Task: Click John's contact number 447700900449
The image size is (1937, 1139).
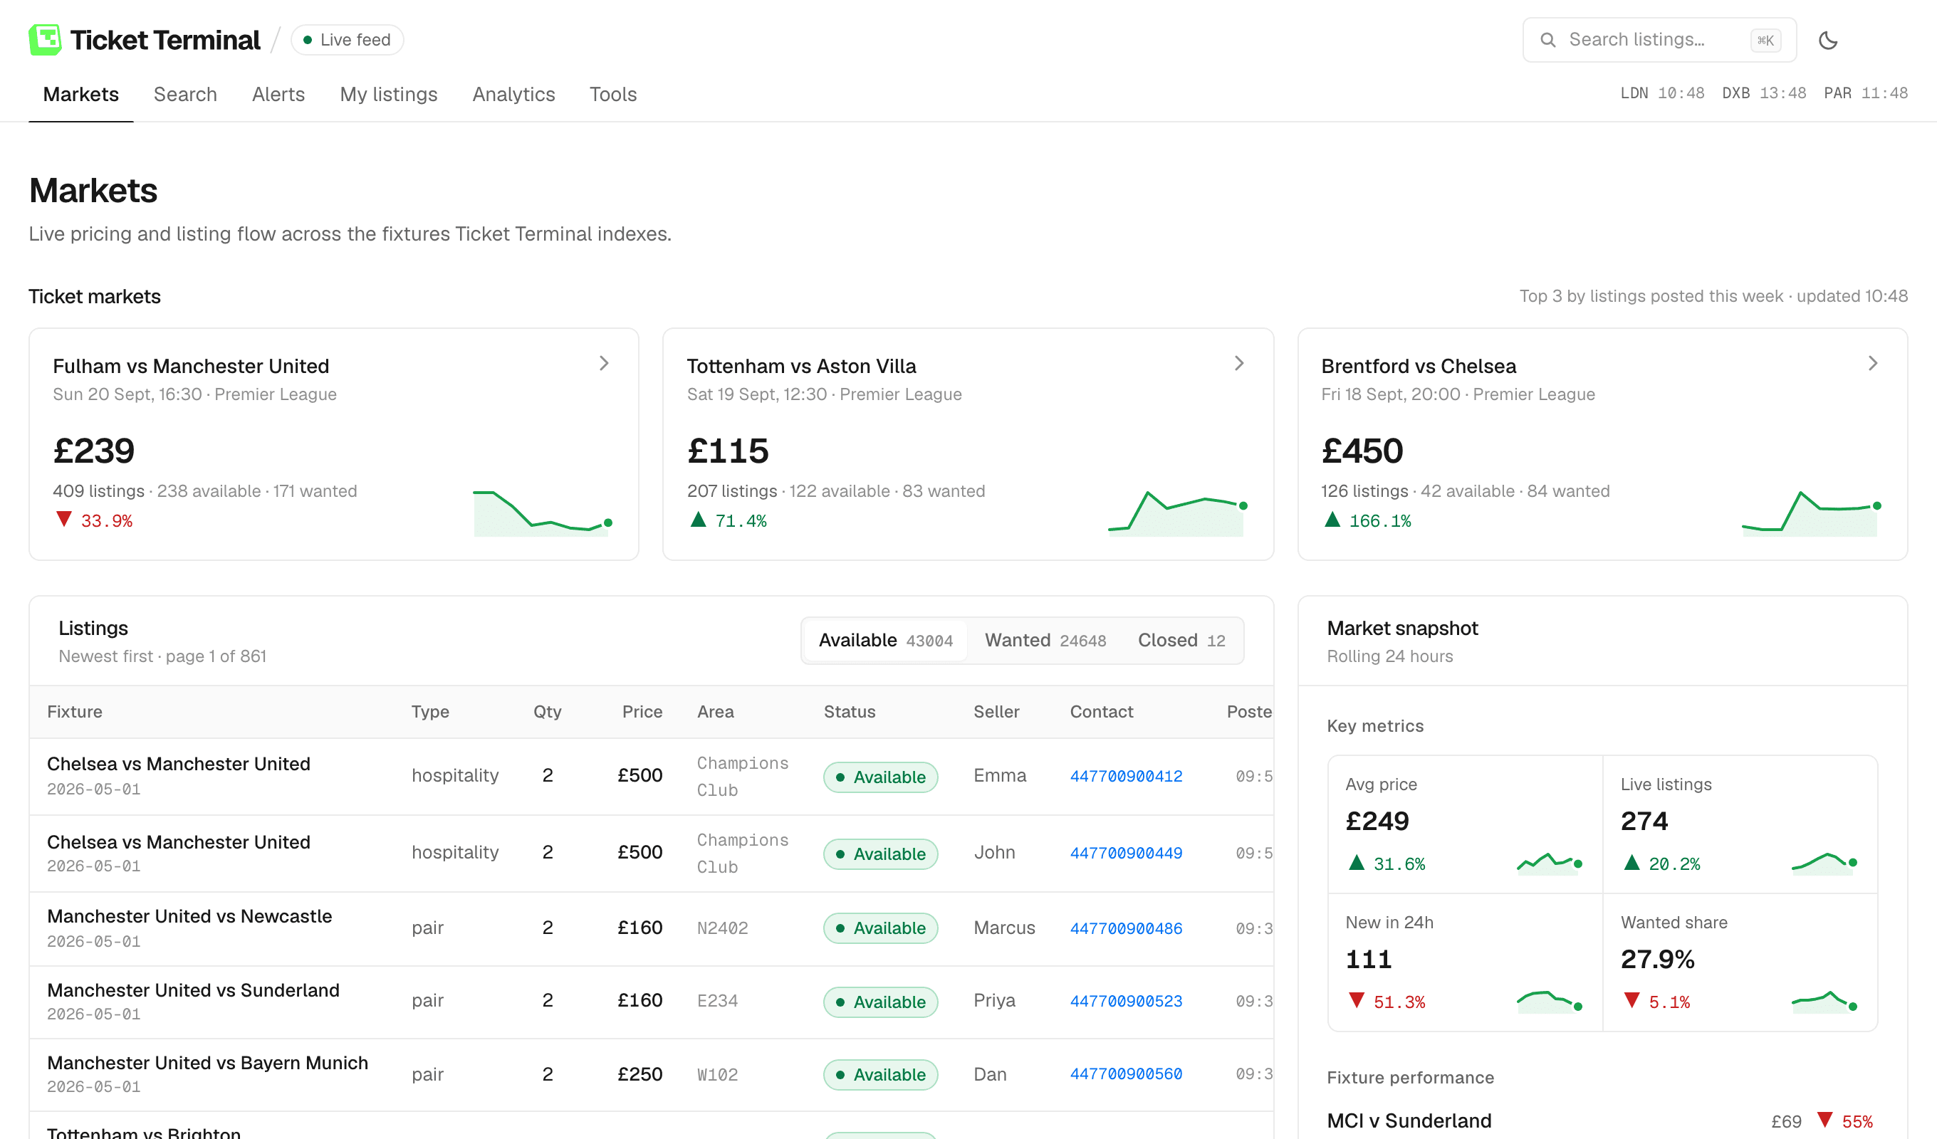Action: (x=1126, y=853)
